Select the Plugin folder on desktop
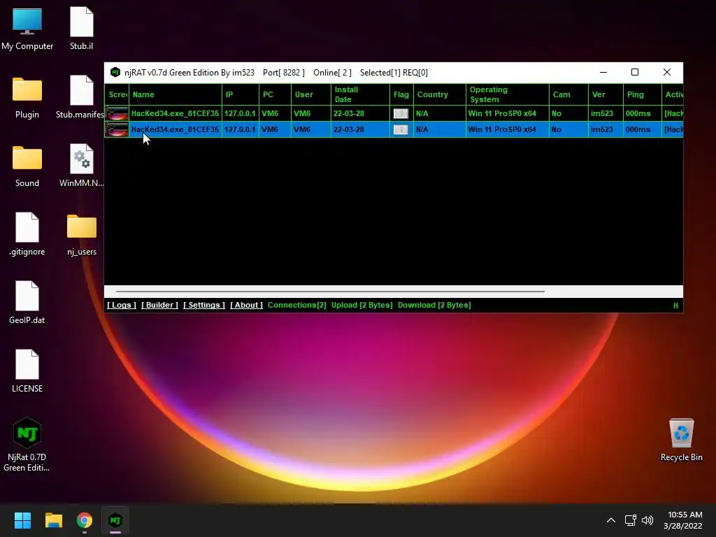The width and height of the screenshot is (716, 537). (x=27, y=97)
